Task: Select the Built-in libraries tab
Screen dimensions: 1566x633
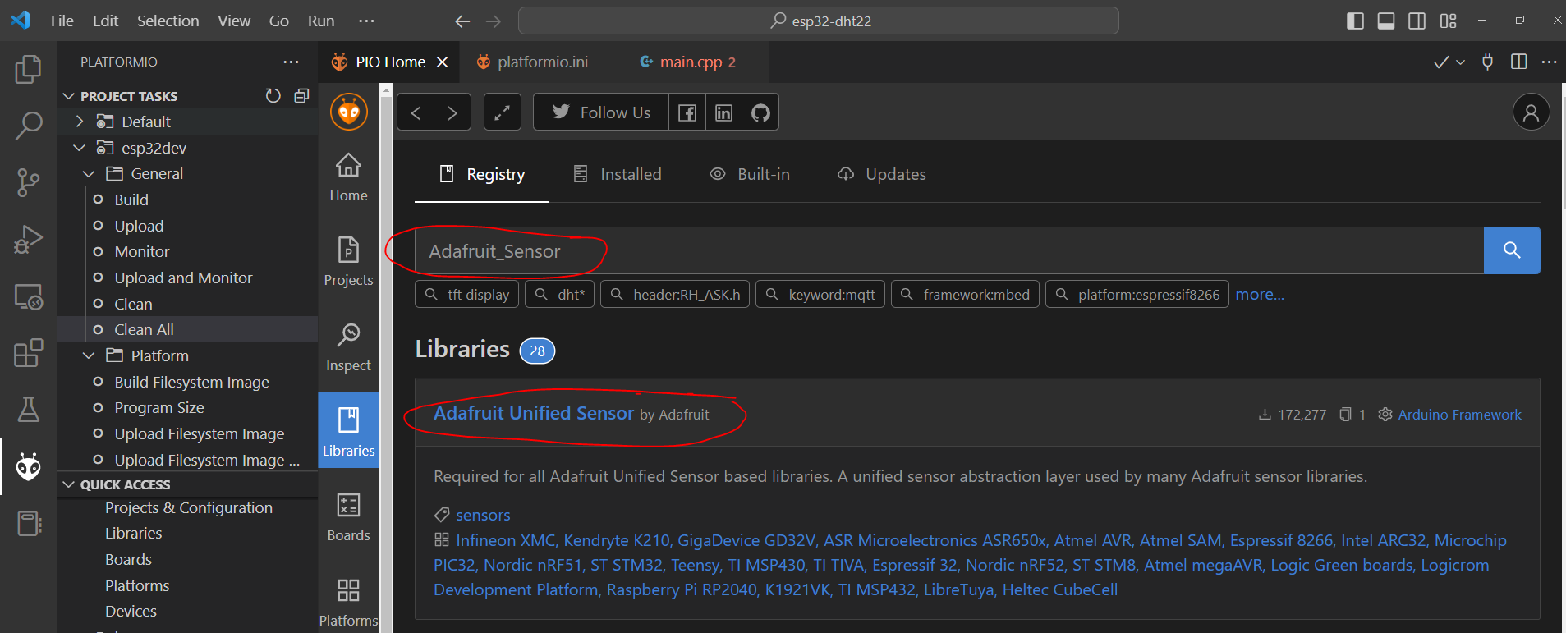Action: (750, 174)
